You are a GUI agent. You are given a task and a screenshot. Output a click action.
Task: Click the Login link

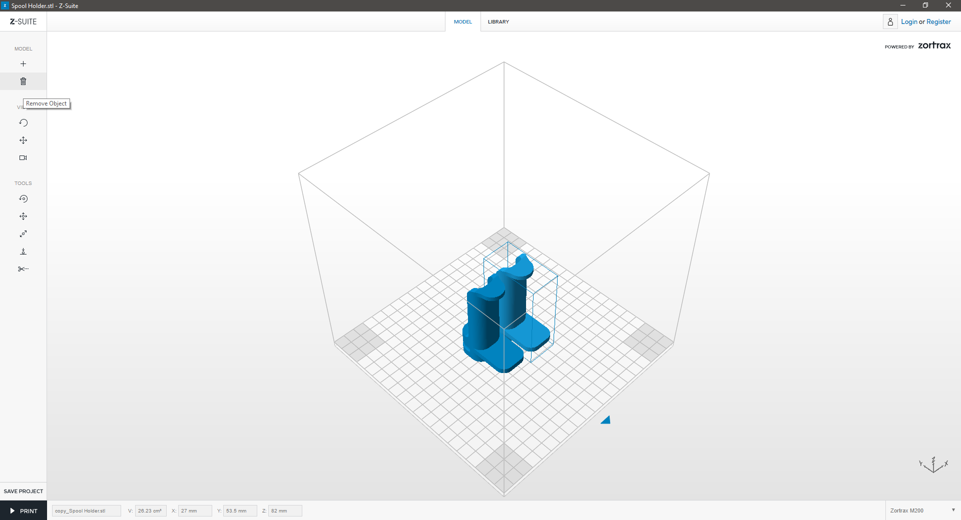[x=909, y=22]
